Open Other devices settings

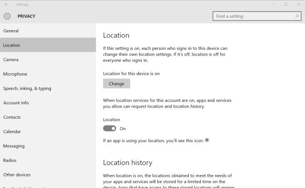(48, 175)
